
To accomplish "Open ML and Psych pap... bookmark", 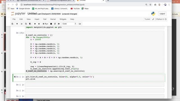I will [40, 9].
